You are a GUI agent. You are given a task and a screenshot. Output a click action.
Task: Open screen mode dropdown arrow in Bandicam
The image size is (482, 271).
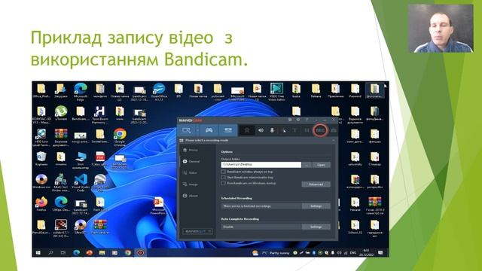click(197, 130)
